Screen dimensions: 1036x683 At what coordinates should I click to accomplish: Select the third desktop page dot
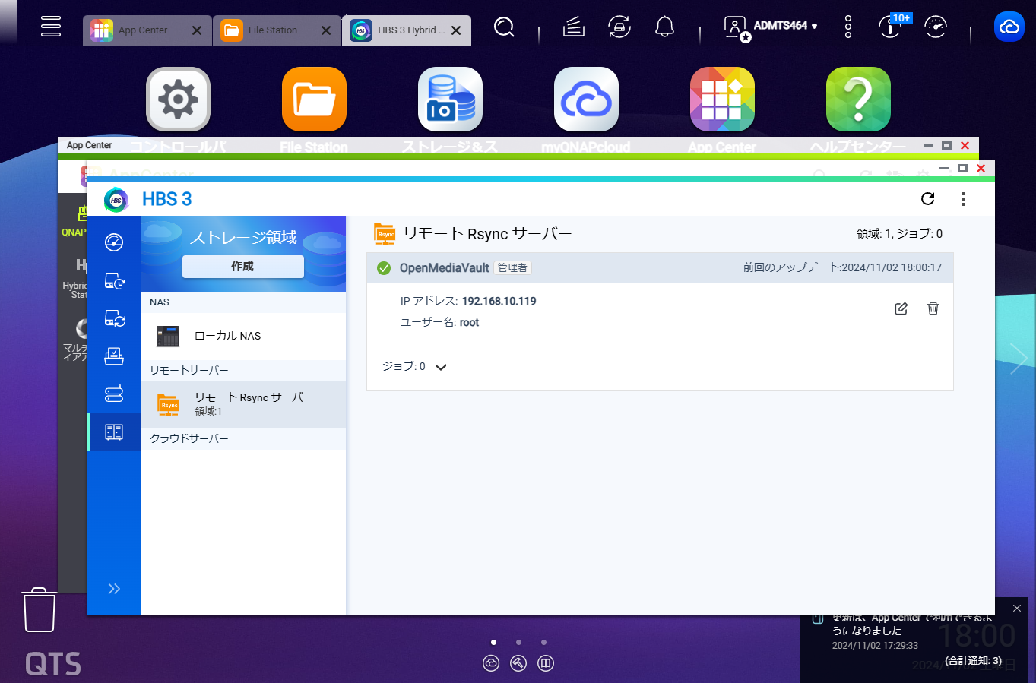tap(543, 642)
